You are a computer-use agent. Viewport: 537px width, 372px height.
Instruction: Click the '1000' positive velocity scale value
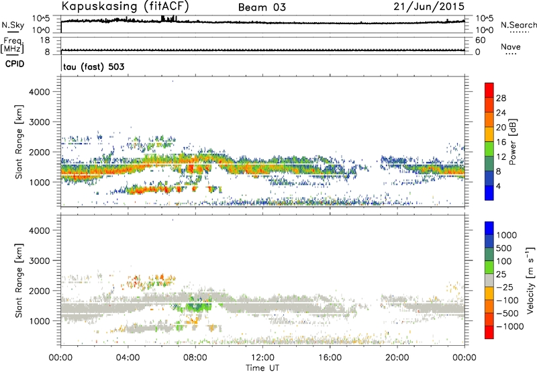pos(506,235)
